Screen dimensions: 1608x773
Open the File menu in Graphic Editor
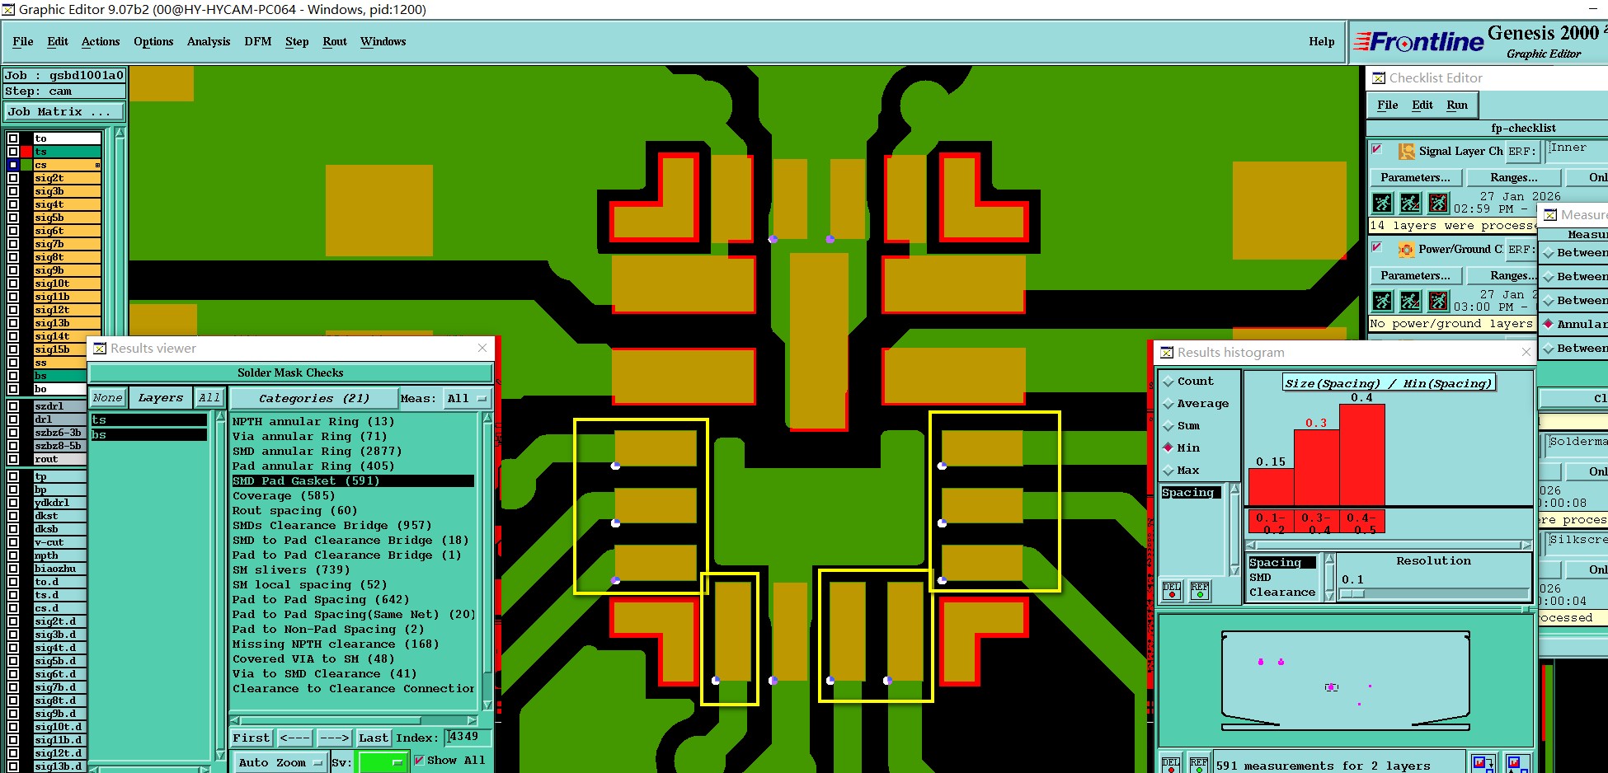point(23,41)
